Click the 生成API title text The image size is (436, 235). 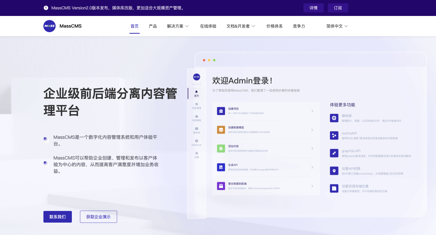(x=233, y=165)
